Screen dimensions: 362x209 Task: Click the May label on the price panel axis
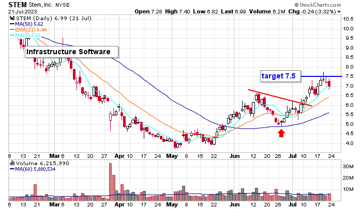pyautogui.click(x=172, y=156)
